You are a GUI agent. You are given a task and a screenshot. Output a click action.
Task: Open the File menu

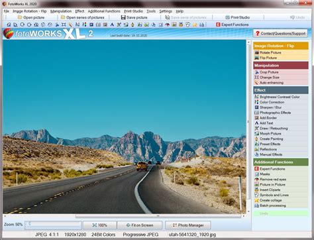[x=7, y=11]
